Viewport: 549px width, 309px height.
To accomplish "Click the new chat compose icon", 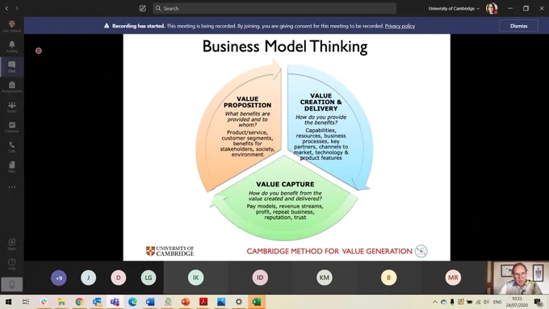I will click(x=143, y=8).
